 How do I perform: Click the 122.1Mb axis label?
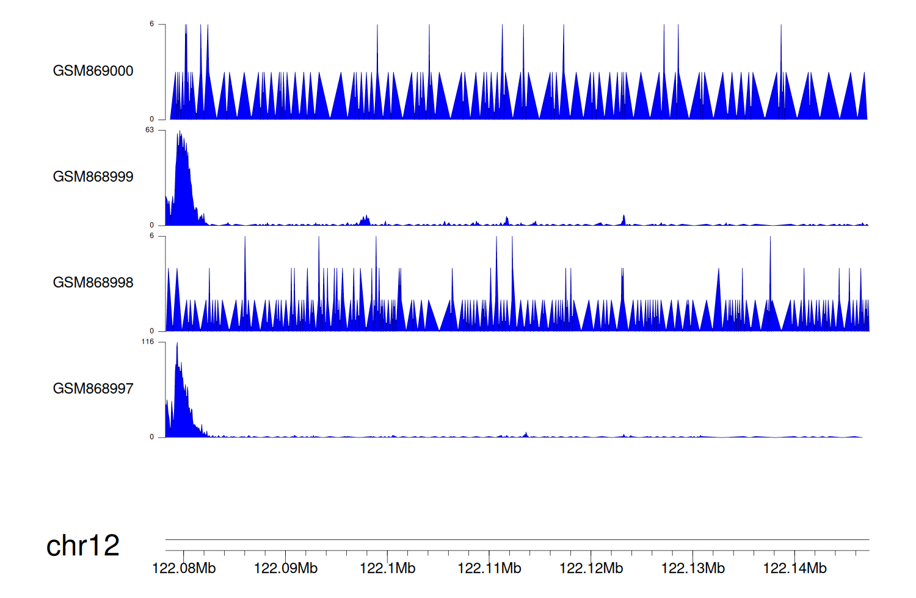[387, 568]
